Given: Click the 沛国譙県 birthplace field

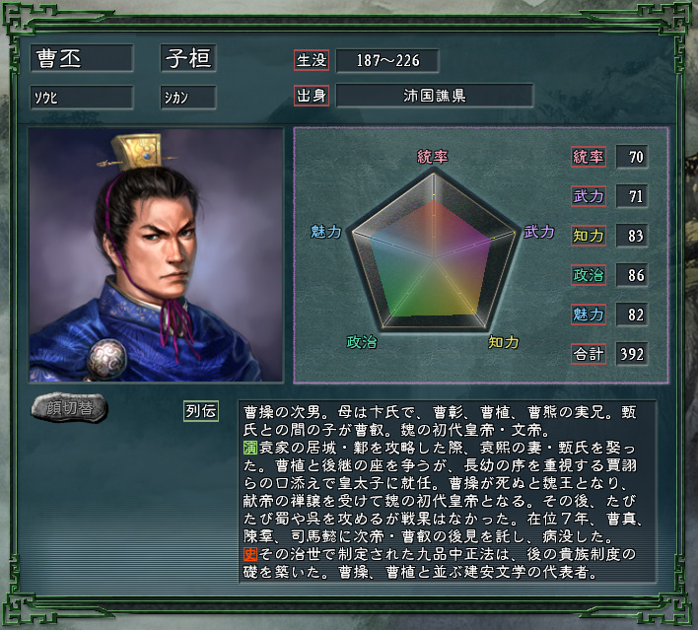Looking at the screenshot, I should coord(435,96).
